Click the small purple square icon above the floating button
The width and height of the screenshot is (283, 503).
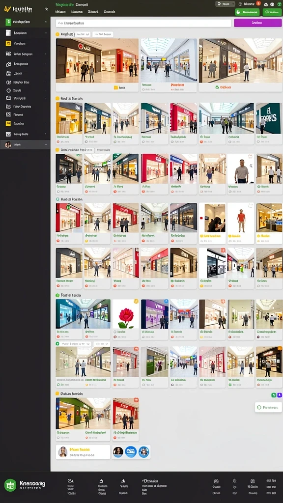pos(279,395)
